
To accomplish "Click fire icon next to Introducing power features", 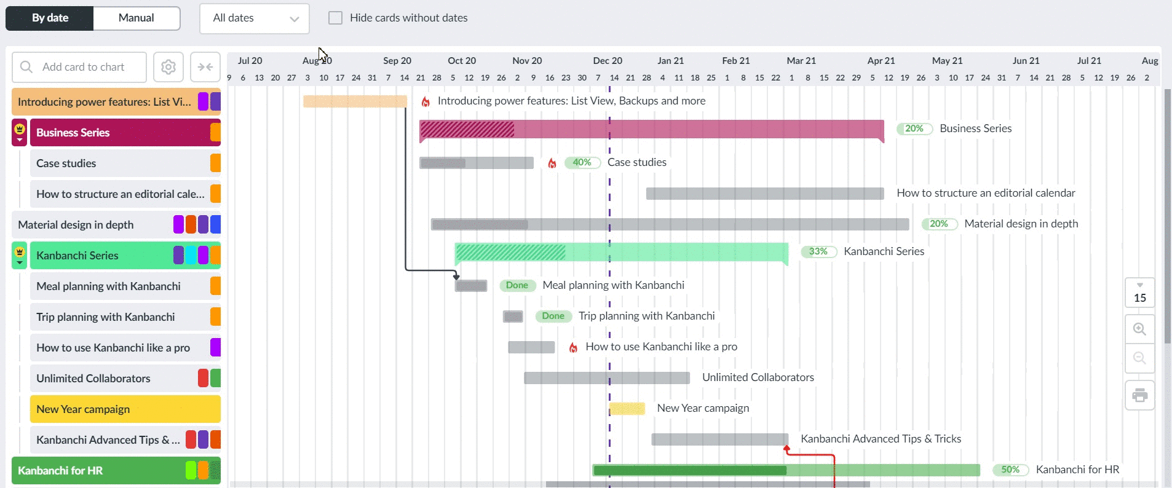I will [x=426, y=101].
